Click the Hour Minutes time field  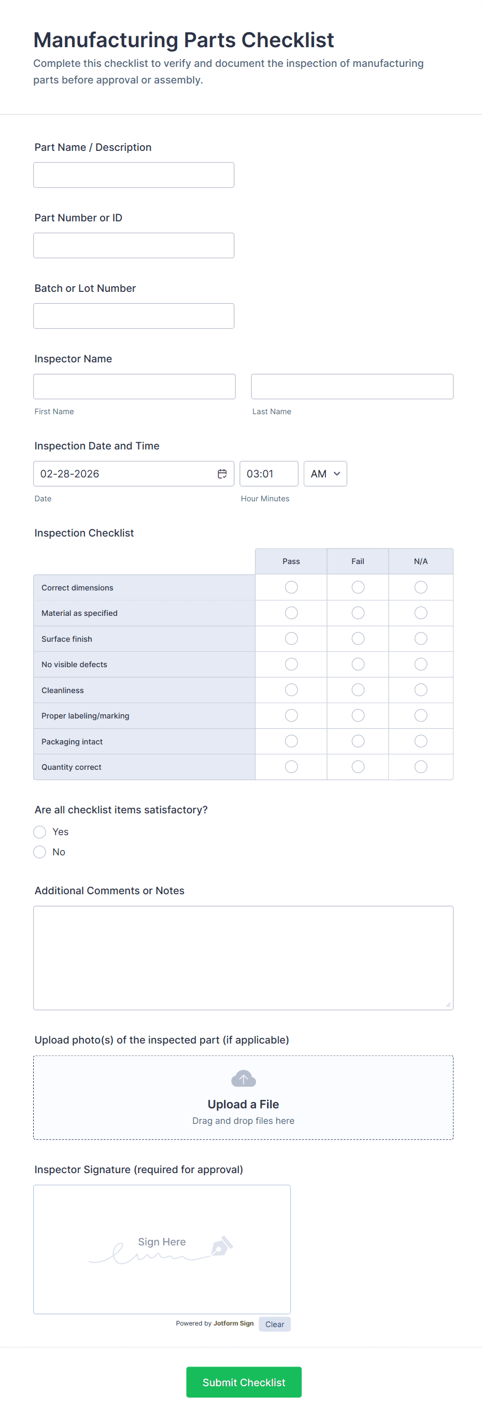[268, 473]
